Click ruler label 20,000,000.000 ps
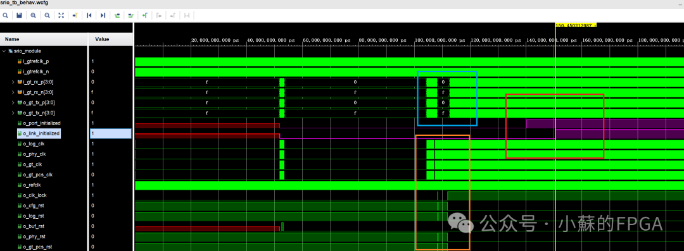This screenshot has width=684, height=251. tap(215, 40)
